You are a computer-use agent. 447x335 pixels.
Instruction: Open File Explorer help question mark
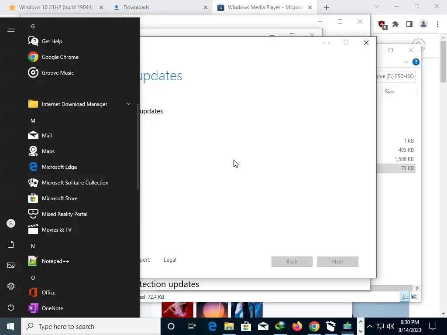pyautogui.click(x=416, y=62)
